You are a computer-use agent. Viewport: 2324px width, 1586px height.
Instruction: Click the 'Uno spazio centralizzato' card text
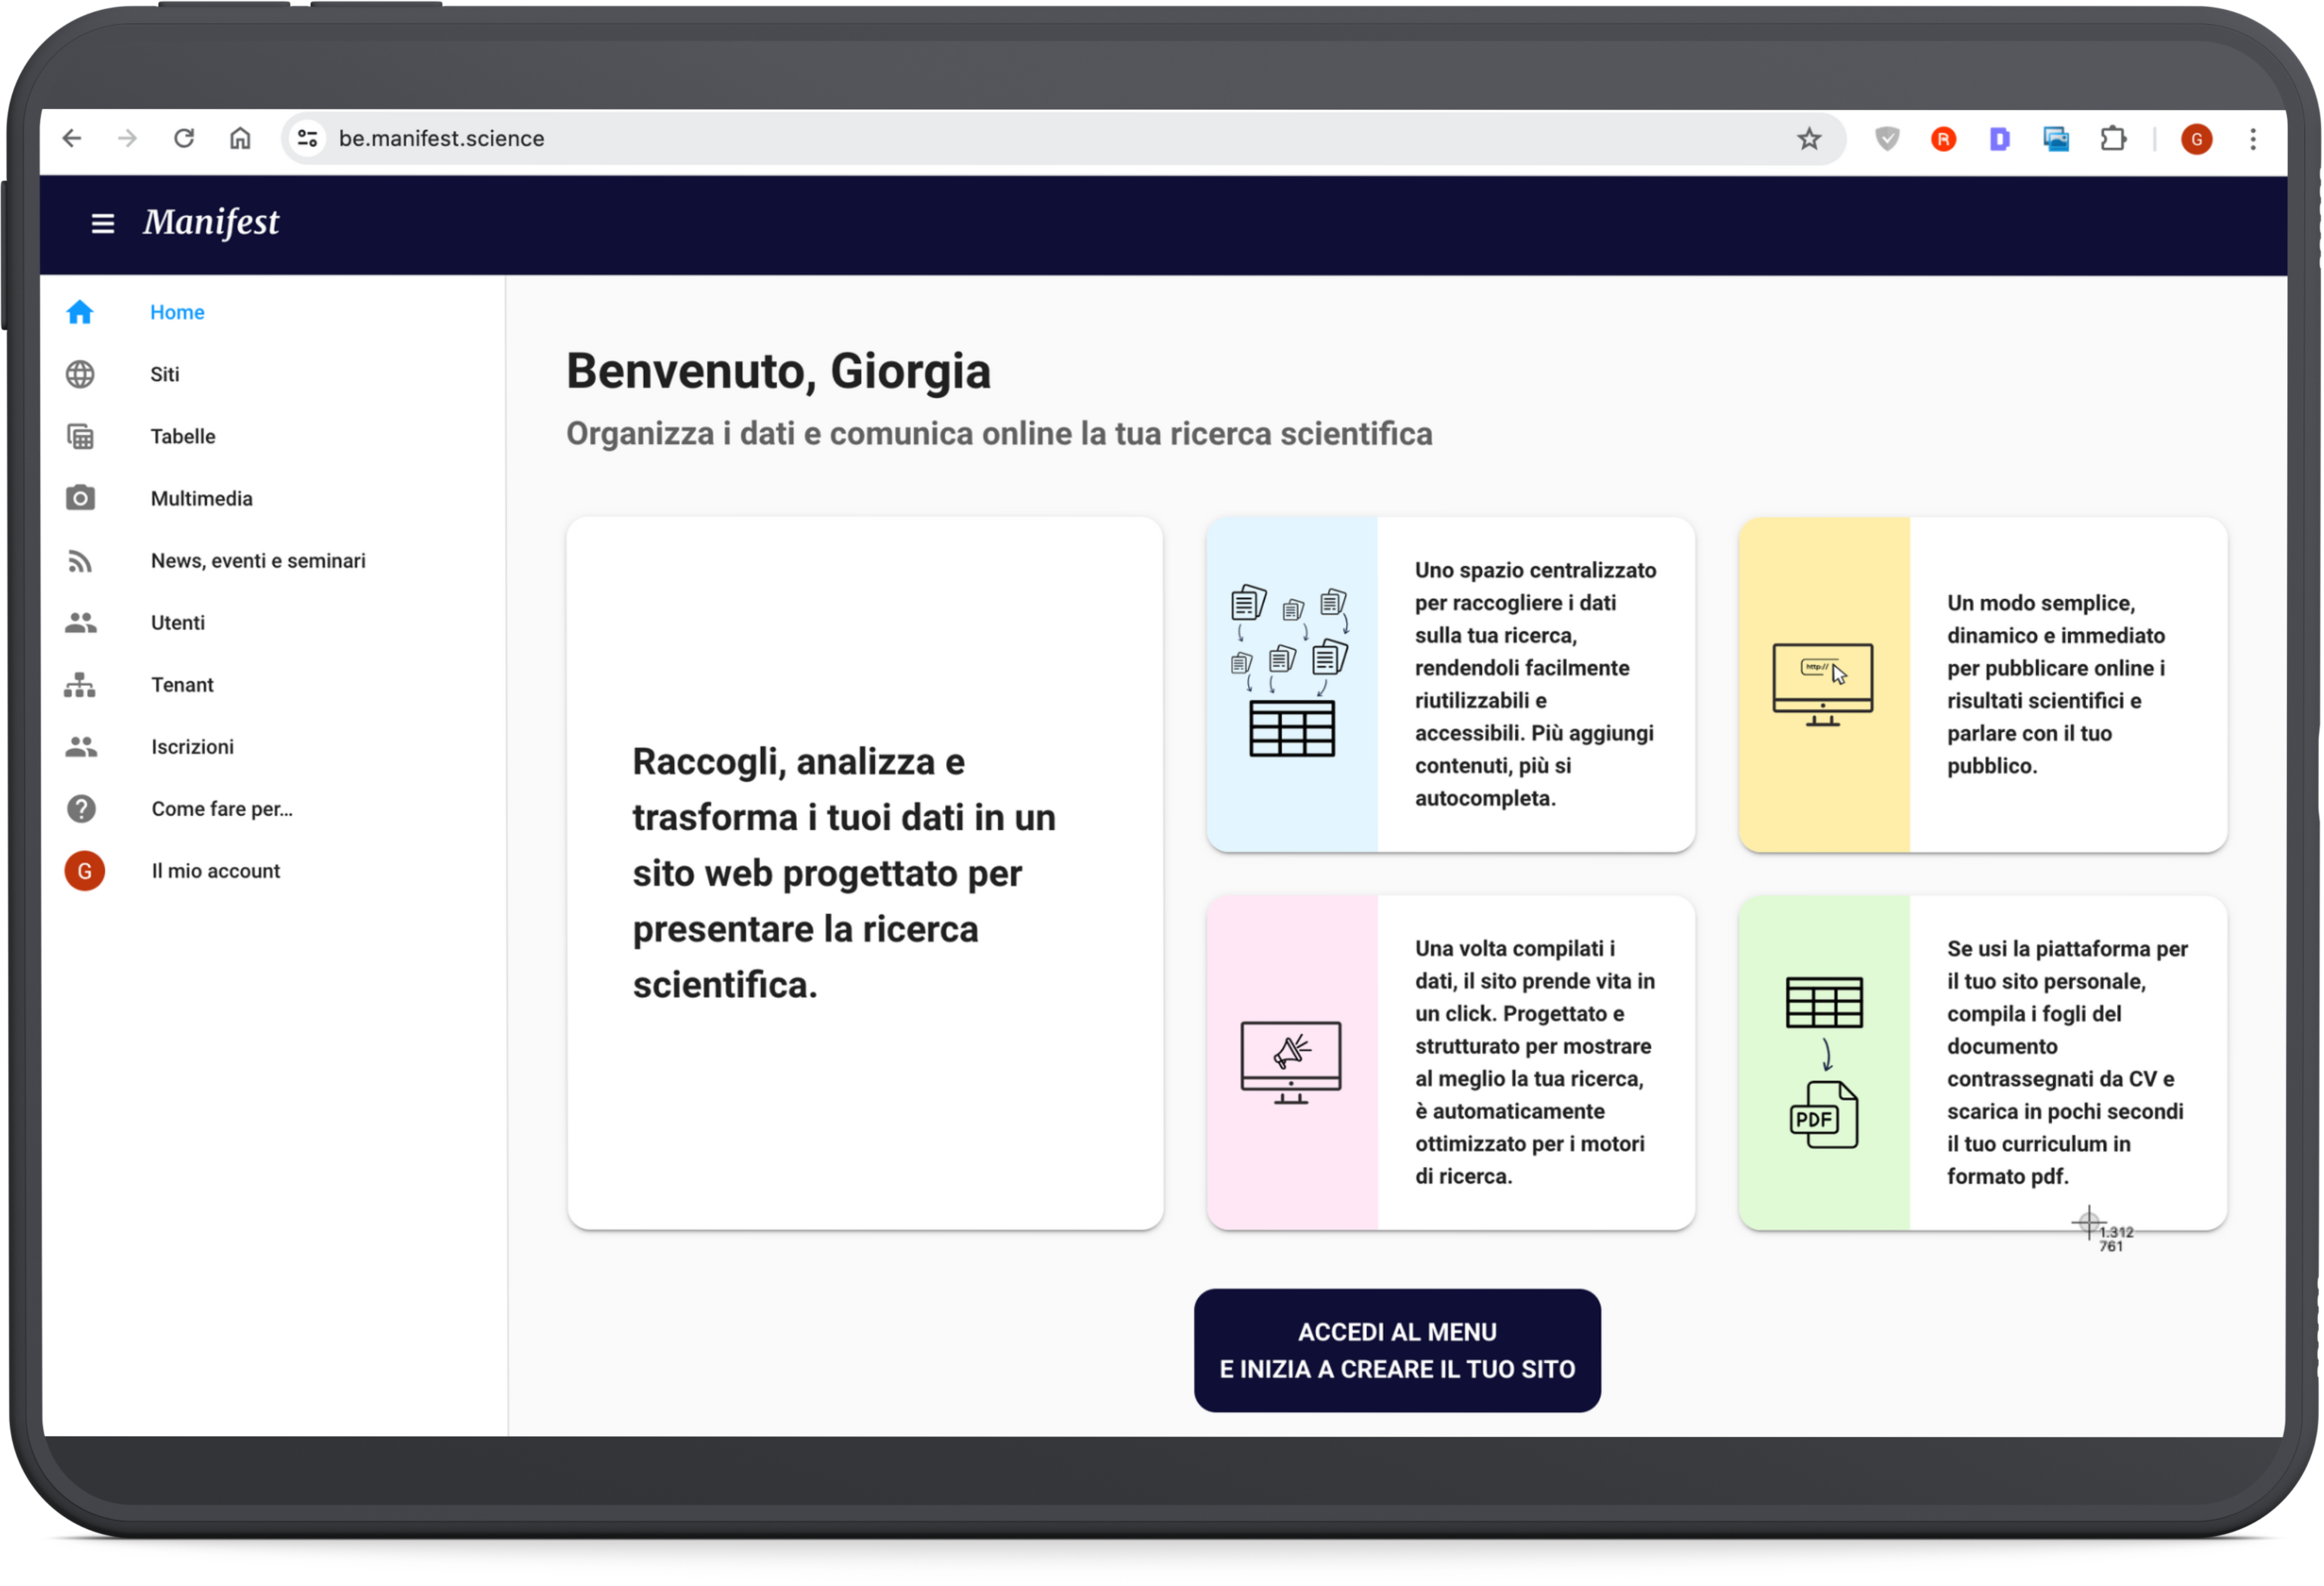pyautogui.click(x=1536, y=684)
